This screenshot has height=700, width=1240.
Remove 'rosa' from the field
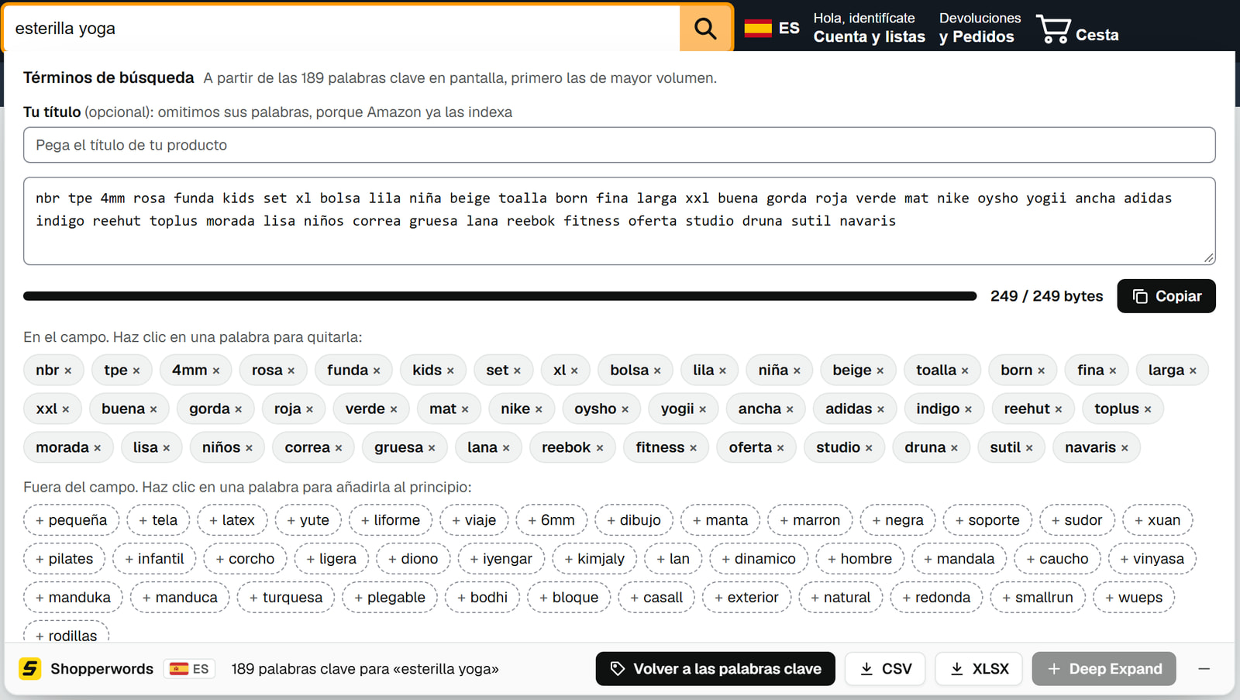[x=273, y=371]
